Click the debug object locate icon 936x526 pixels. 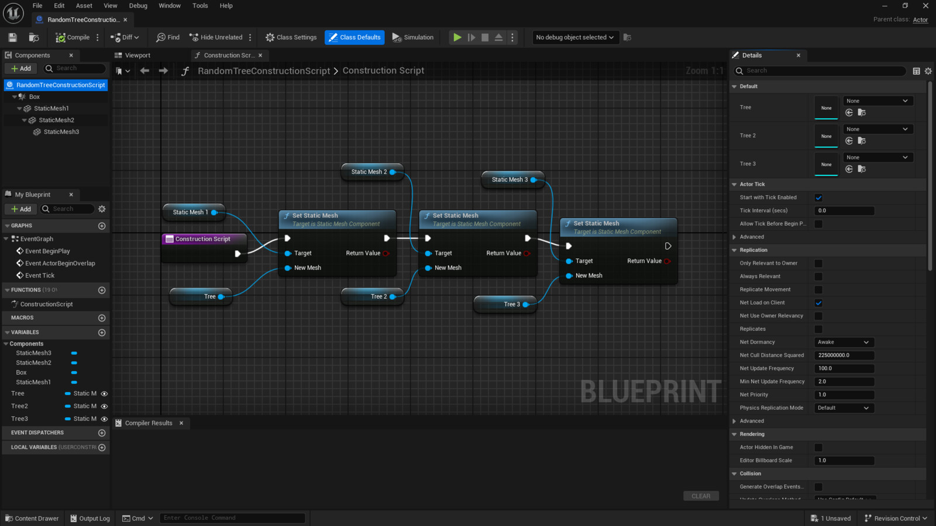click(x=627, y=37)
